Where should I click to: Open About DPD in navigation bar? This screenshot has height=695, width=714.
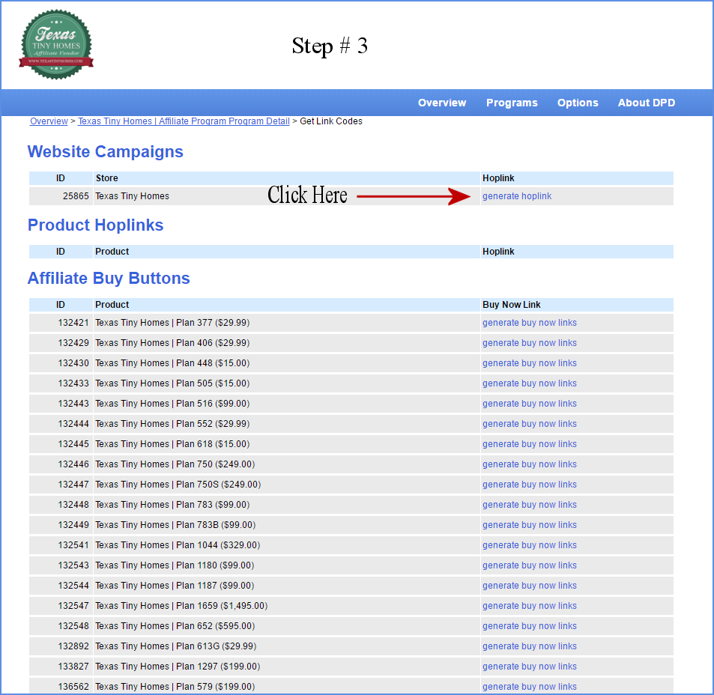pos(646,103)
